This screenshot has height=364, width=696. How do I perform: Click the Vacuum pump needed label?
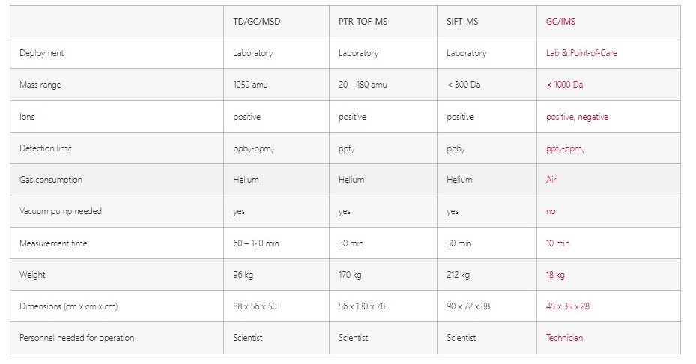point(61,211)
